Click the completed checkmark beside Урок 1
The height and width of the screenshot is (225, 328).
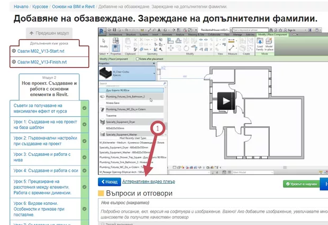tap(85, 124)
